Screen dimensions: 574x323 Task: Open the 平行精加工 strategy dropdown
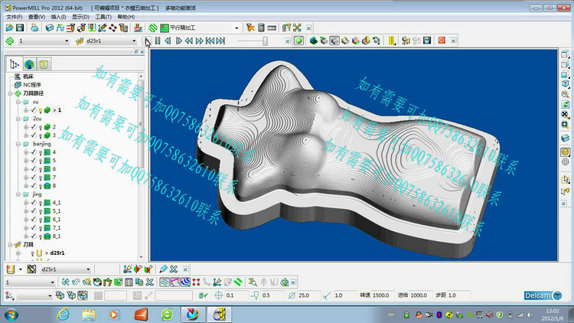(x=236, y=28)
